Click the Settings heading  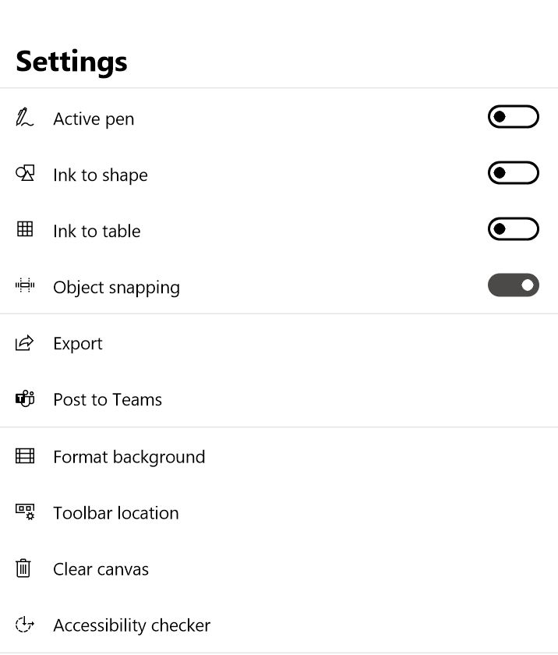pyautogui.click(x=71, y=61)
